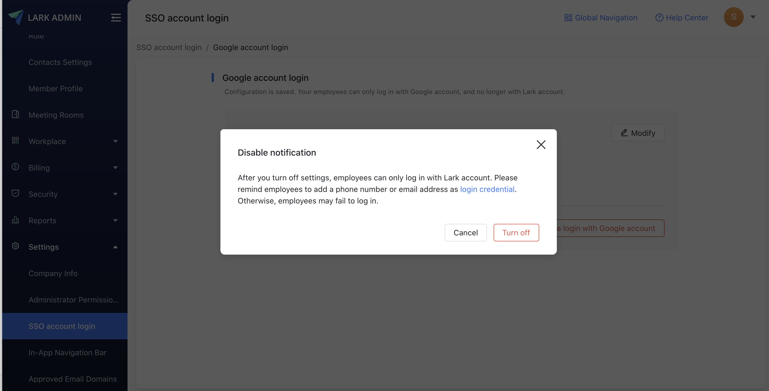
Task: Click the Billing dollar icon
Action: pyautogui.click(x=15, y=167)
